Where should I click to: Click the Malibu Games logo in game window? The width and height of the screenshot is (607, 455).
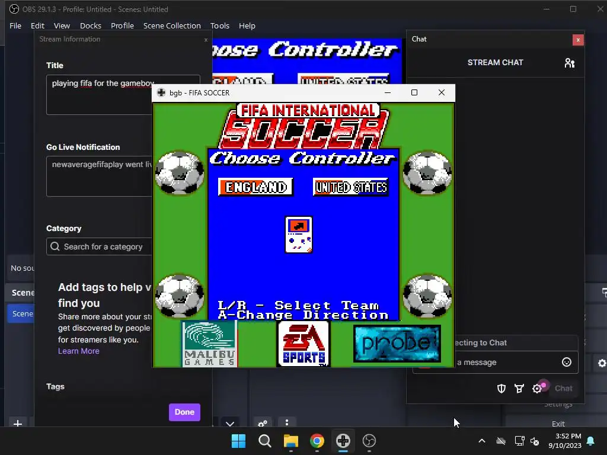[x=209, y=344]
